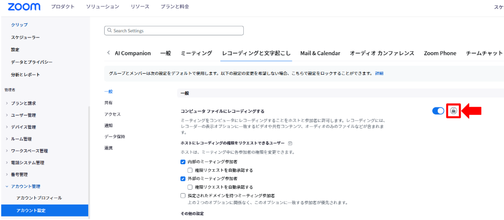The height and width of the screenshot is (220, 504).
Task: Toggle コンピュータ ファイルにレコーディングする switch
Action: pyautogui.click(x=438, y=111)
